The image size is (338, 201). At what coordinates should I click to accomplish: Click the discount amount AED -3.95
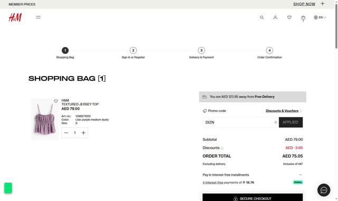point(294,148)
